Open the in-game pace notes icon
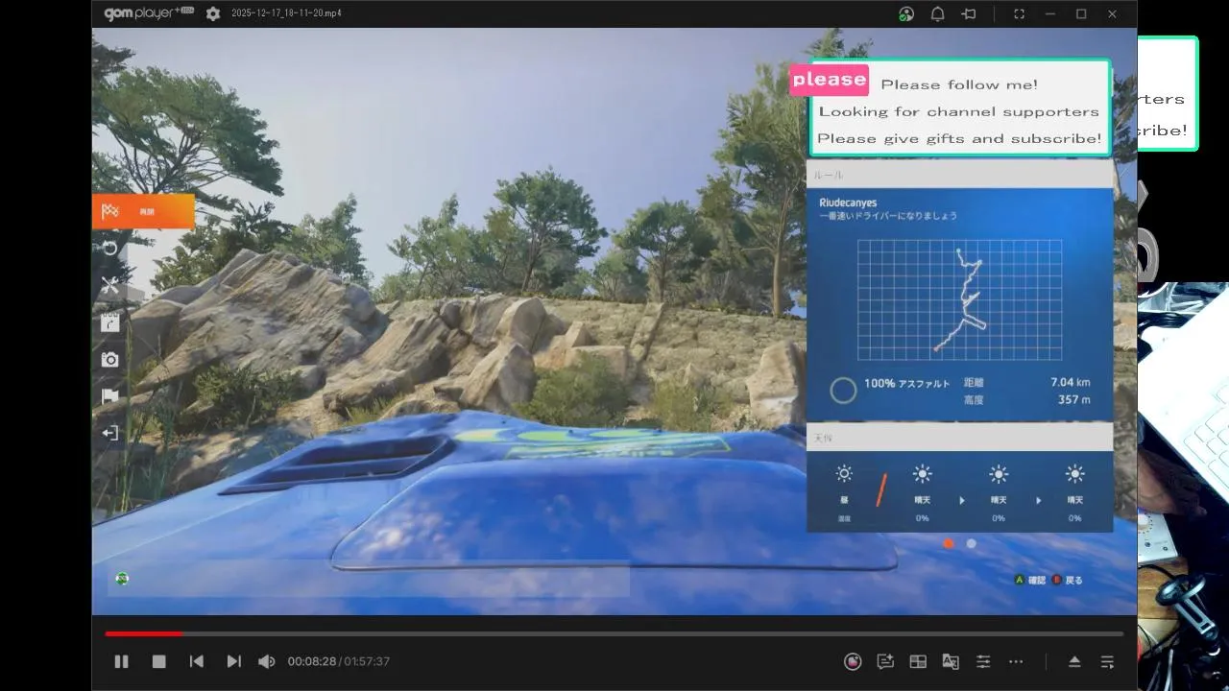Viewport: 1229px width, 691px height. pos(109,322)
